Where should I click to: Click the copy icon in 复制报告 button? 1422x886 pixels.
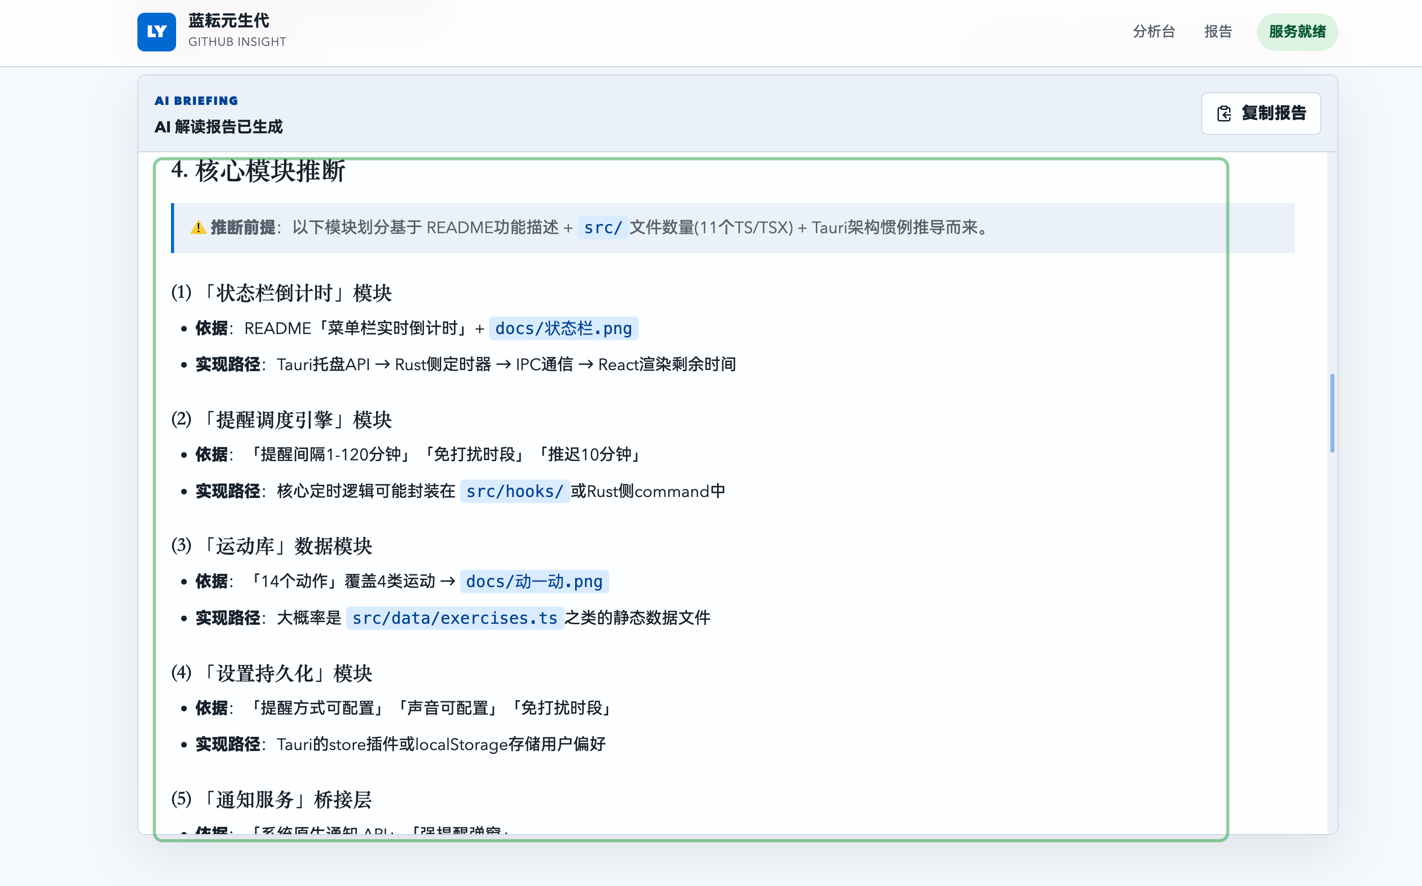[x=1224, y=113]
